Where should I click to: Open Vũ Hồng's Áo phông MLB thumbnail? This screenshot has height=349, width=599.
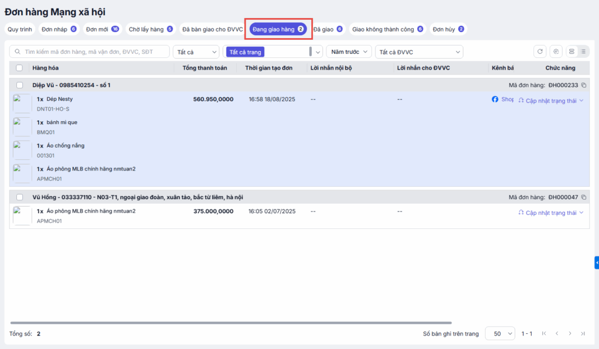click(x=22, y=215)
